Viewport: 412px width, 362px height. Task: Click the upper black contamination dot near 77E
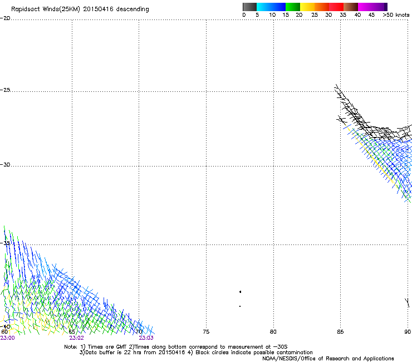(x=240, y=292)
